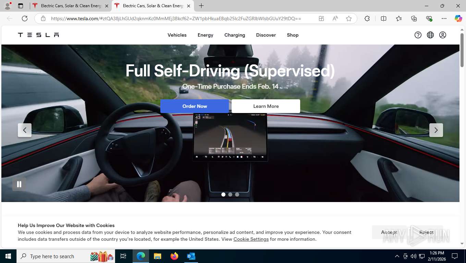
Task: Open Windows notification center
Action: tap(455, 256)
